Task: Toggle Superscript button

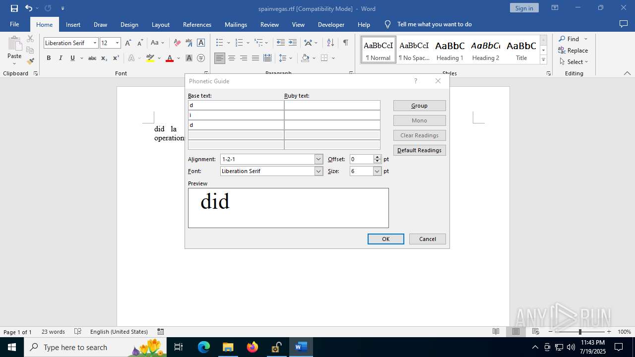Action: click(x=116, y=58)
